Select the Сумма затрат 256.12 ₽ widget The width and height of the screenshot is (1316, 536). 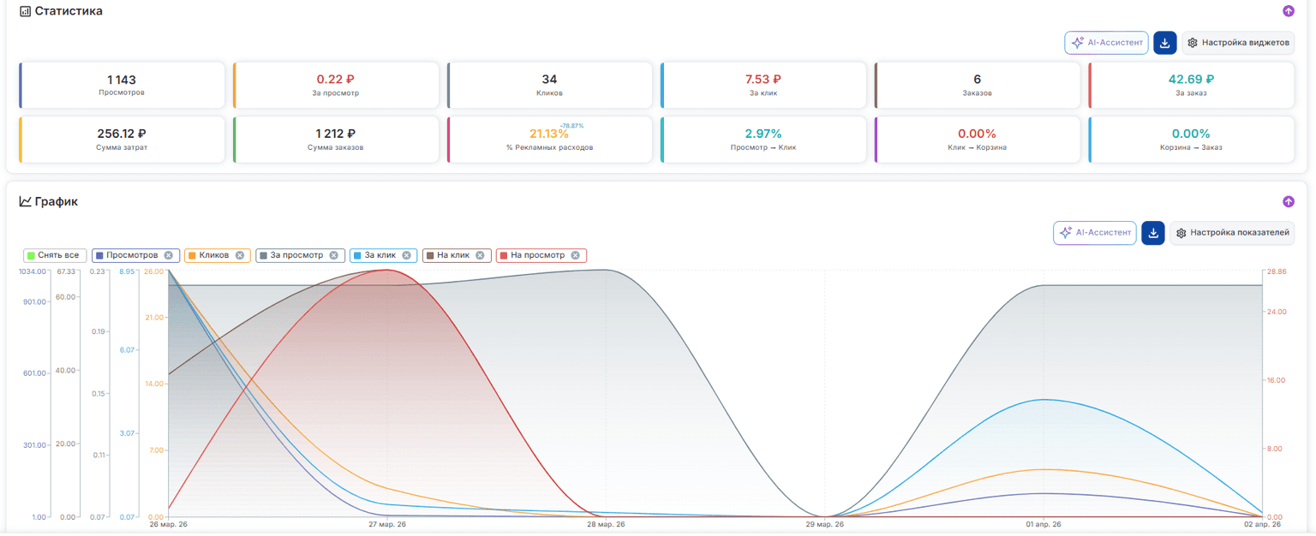click(x=122, y=140)
